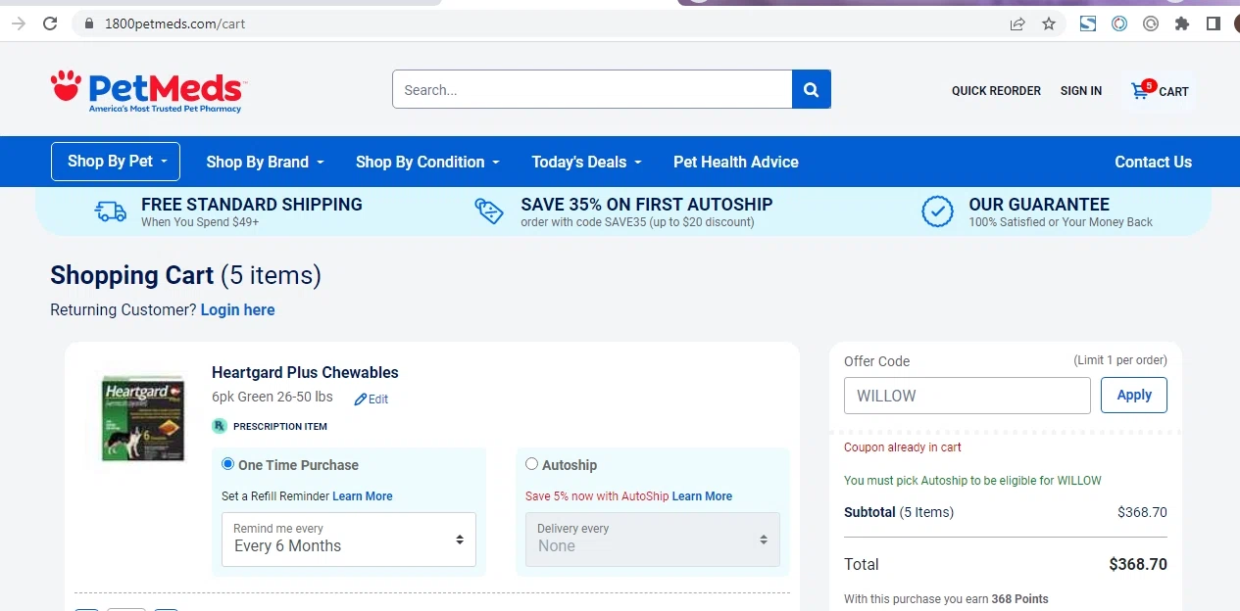
Task: Click the free shipping truck icon
Action: coord(110,211)
